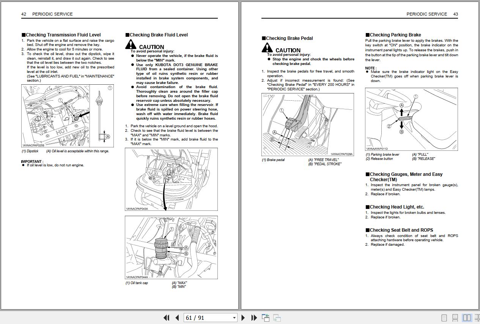This screenshot has width=480, height=324.
Task: Click the open hood illustration 1AYAACPAP043A
Action: (172, 179)
